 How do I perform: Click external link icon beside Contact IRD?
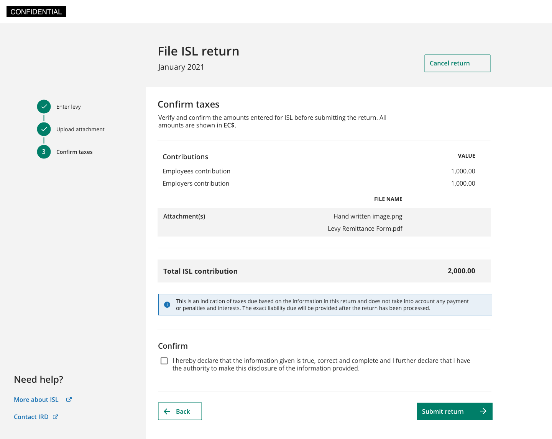coord(56,417)
